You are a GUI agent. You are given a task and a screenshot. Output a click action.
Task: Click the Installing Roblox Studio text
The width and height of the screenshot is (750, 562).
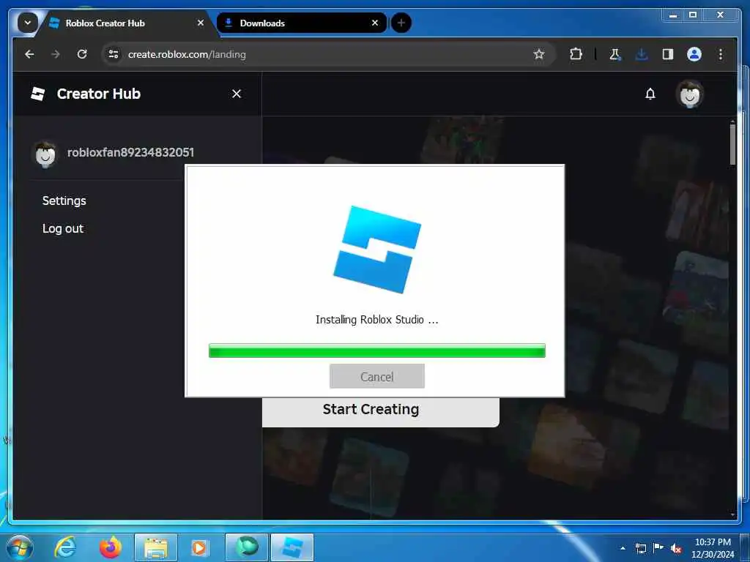377,320
